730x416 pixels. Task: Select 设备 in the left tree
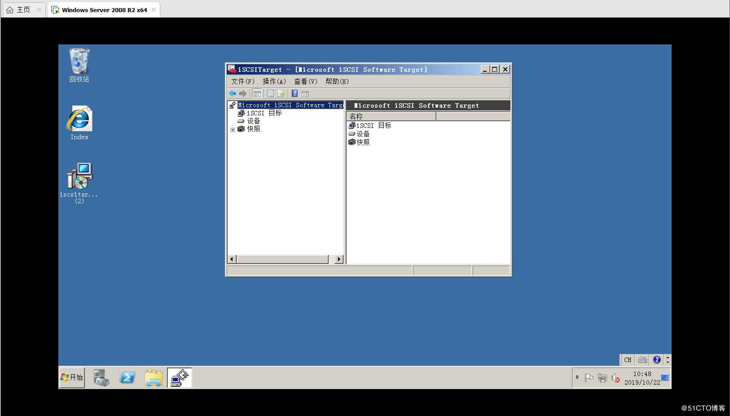click(x=253, y=121)
